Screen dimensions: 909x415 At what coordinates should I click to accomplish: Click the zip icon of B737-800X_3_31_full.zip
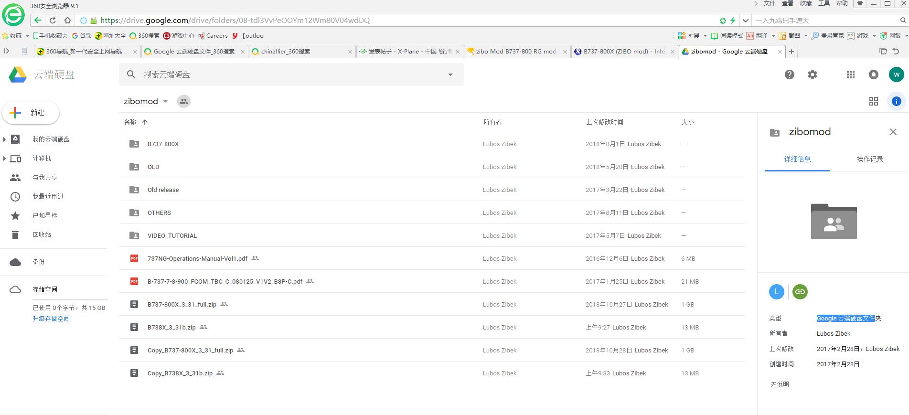(134, 304)
